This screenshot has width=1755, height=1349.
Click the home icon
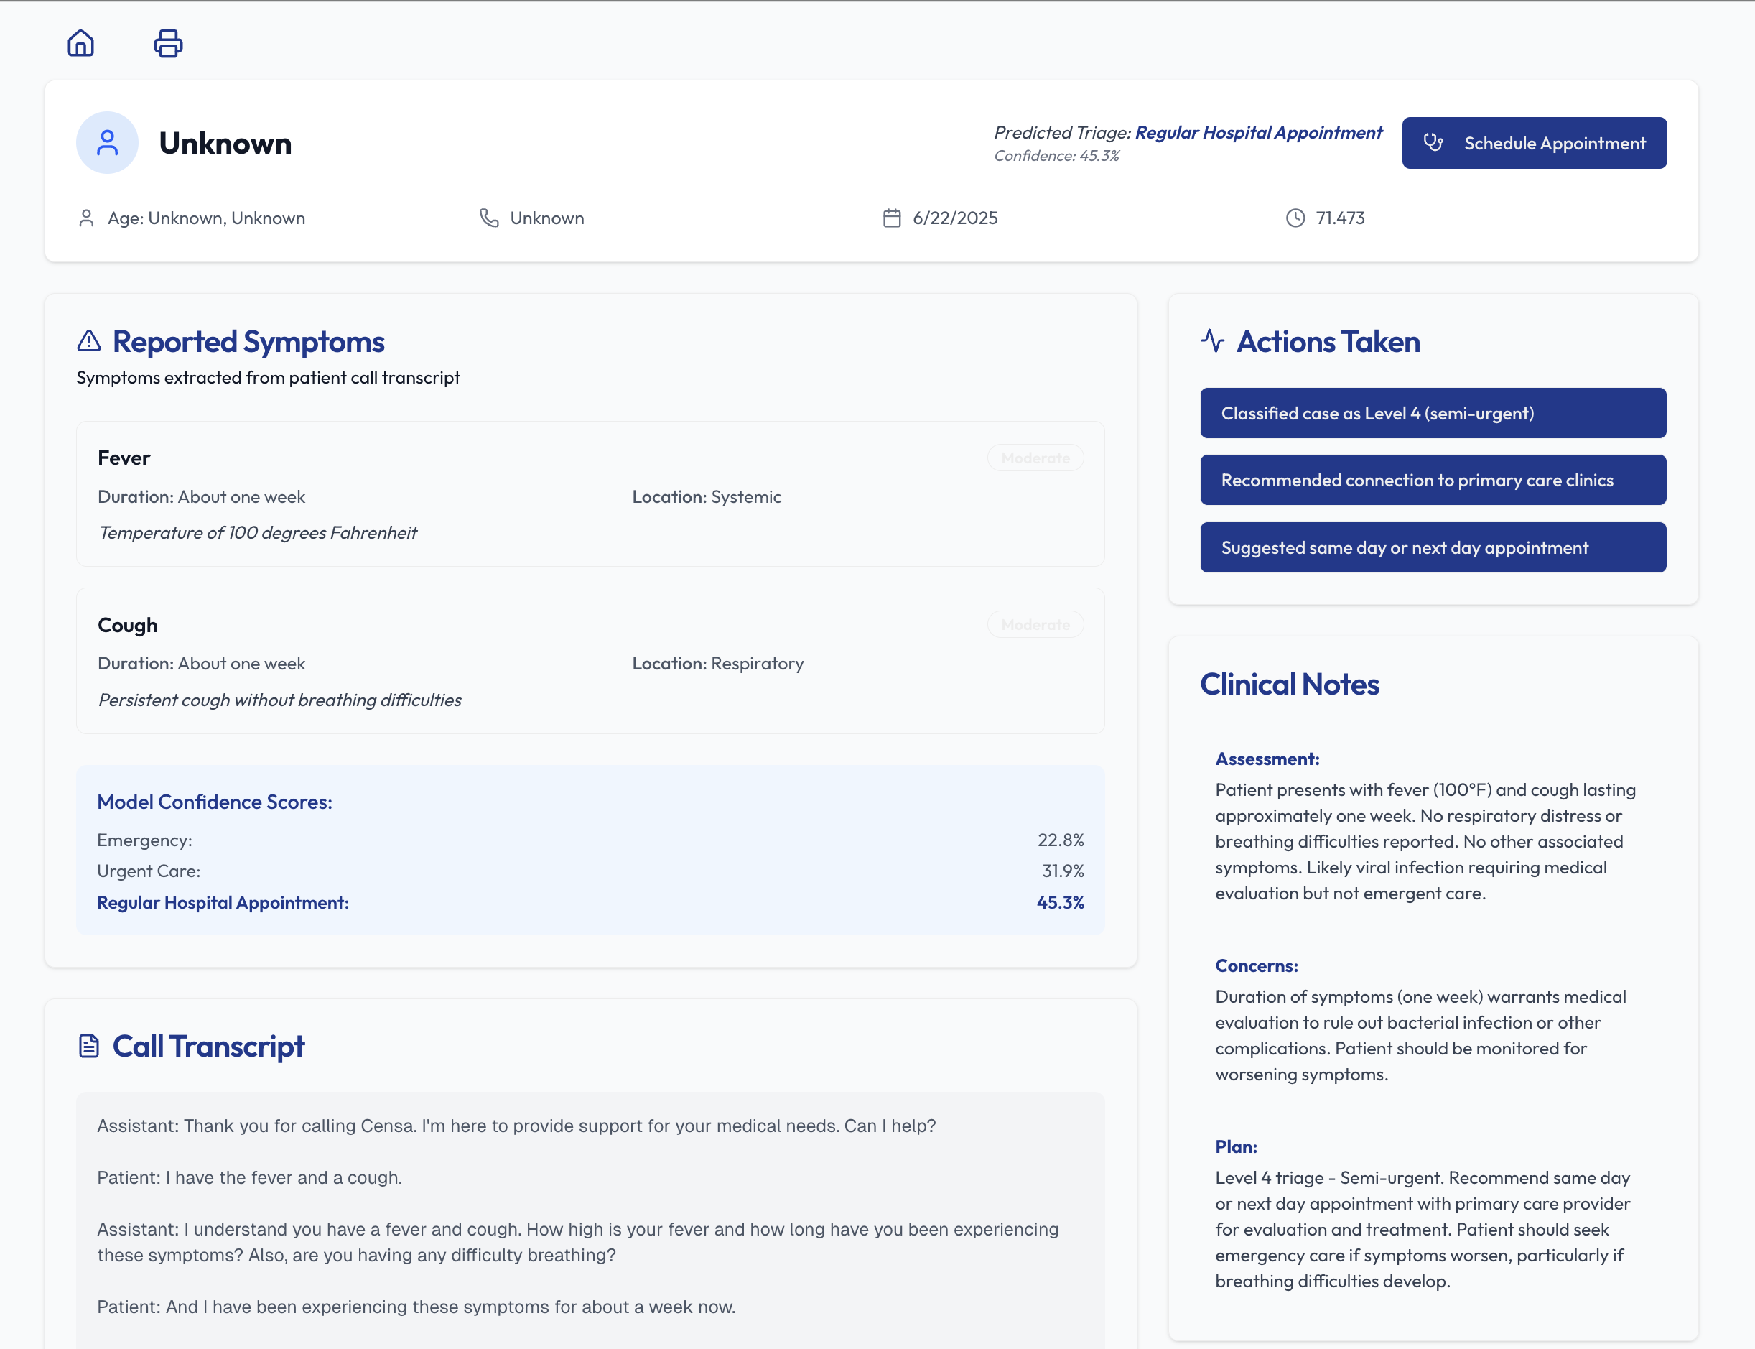pos(80,43)
